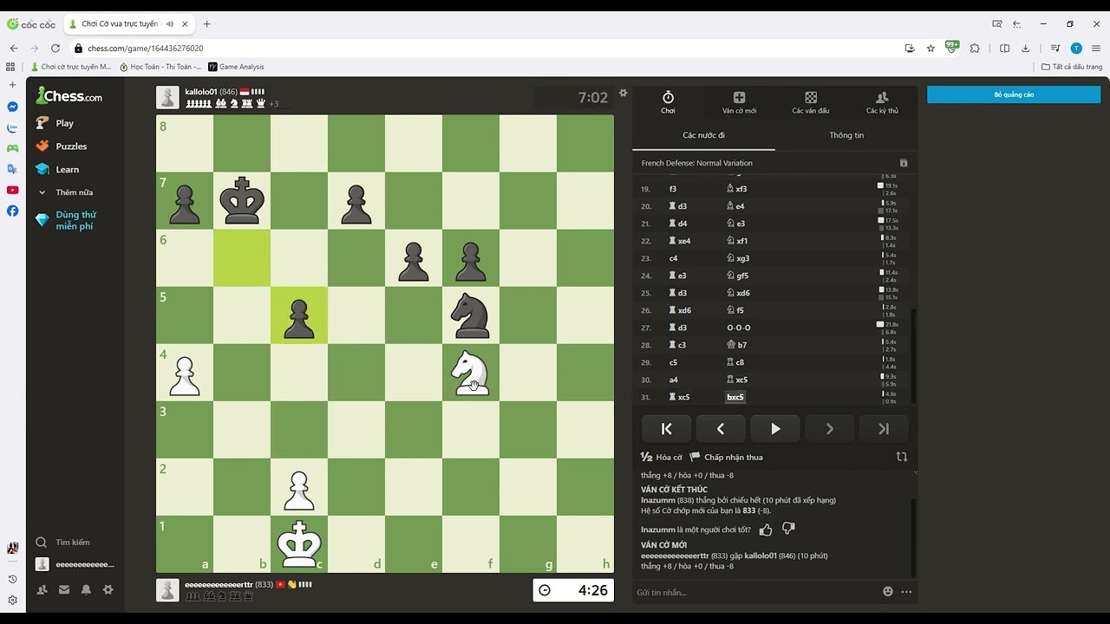Open a new browser tab with plus
Screen dimensions: 1110x624
tap(206, 24)
